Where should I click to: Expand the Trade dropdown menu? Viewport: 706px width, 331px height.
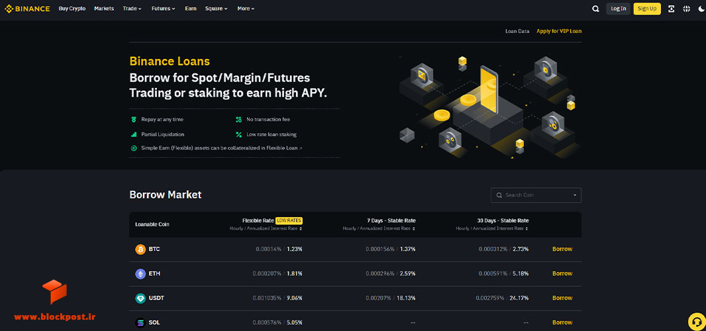132,9
